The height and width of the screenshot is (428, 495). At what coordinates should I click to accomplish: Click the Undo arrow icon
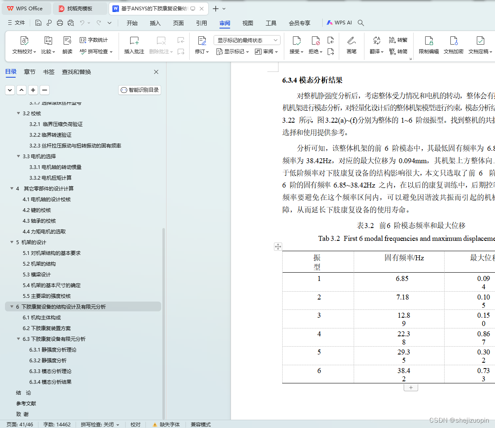pyautogui.click(x=82, y=23)
